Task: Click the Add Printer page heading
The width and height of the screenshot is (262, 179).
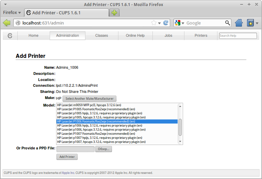Action: coord(30,56)
